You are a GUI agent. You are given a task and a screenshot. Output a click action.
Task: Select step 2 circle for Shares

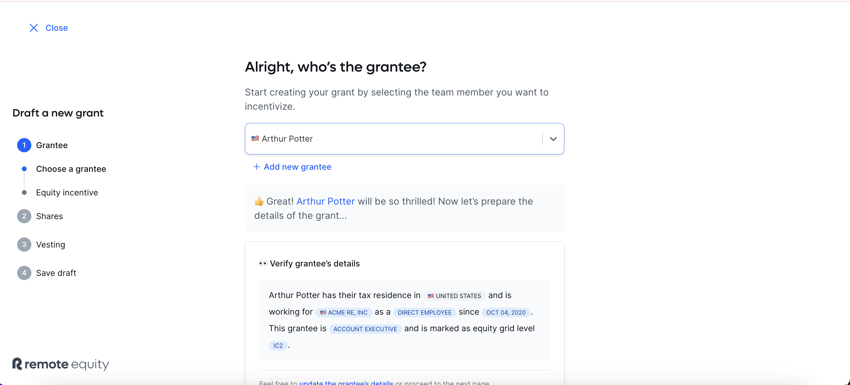point(24,216)
